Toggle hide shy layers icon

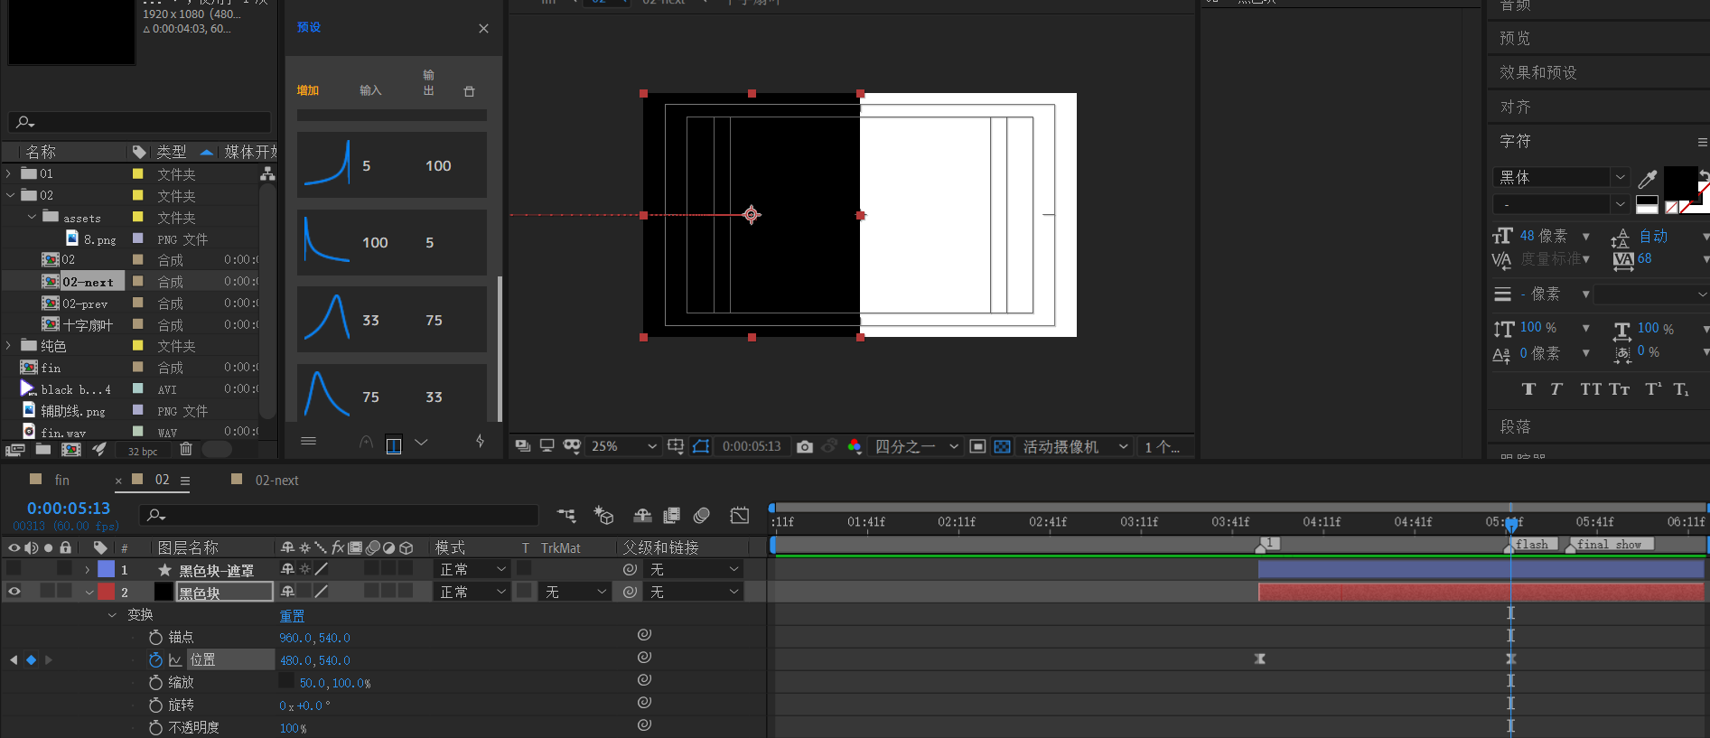point(642,515)
